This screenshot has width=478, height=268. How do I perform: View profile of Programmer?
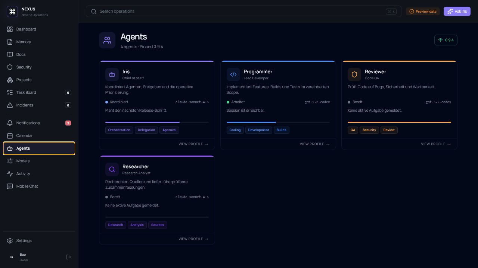[315, 144]
